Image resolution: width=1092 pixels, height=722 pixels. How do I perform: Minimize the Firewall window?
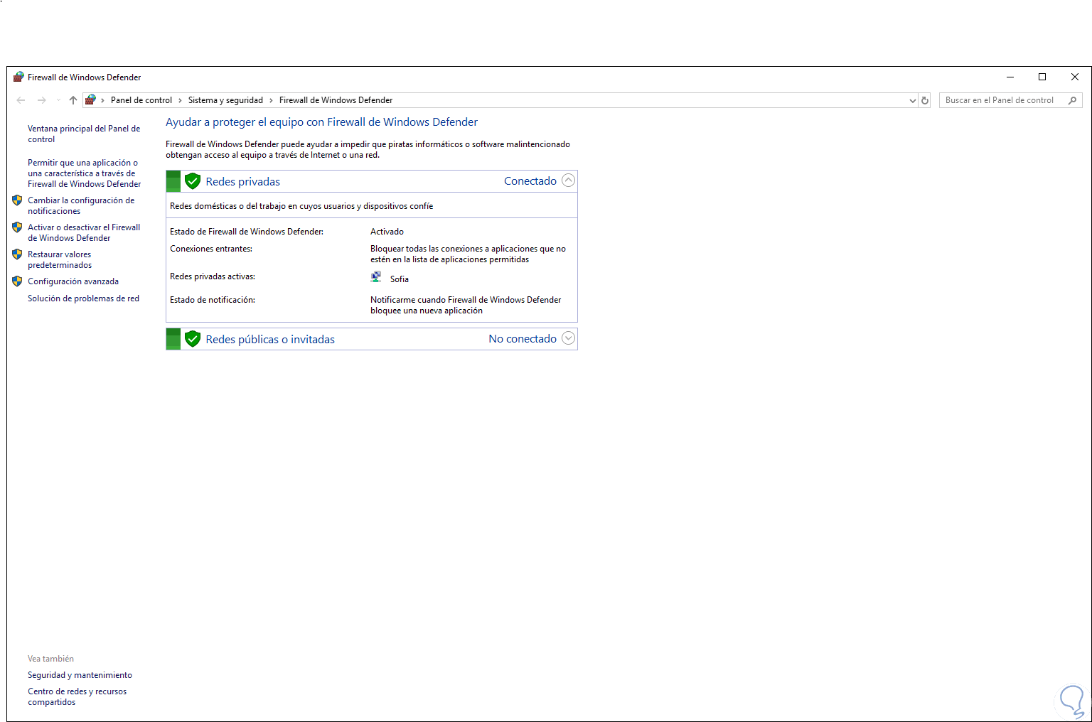click(x=1010, y=77)
